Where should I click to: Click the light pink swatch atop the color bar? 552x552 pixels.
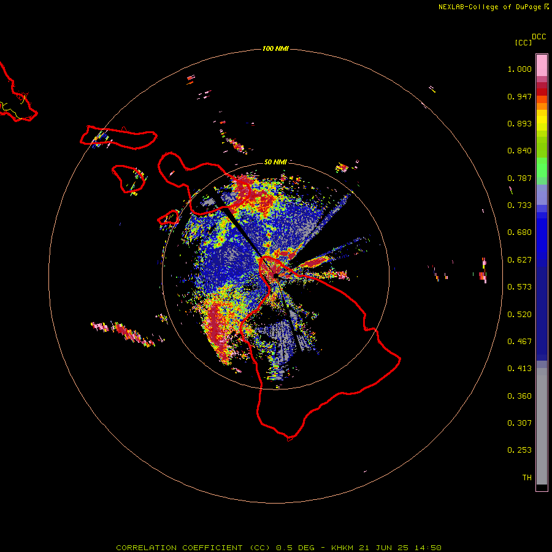(542, 66)
